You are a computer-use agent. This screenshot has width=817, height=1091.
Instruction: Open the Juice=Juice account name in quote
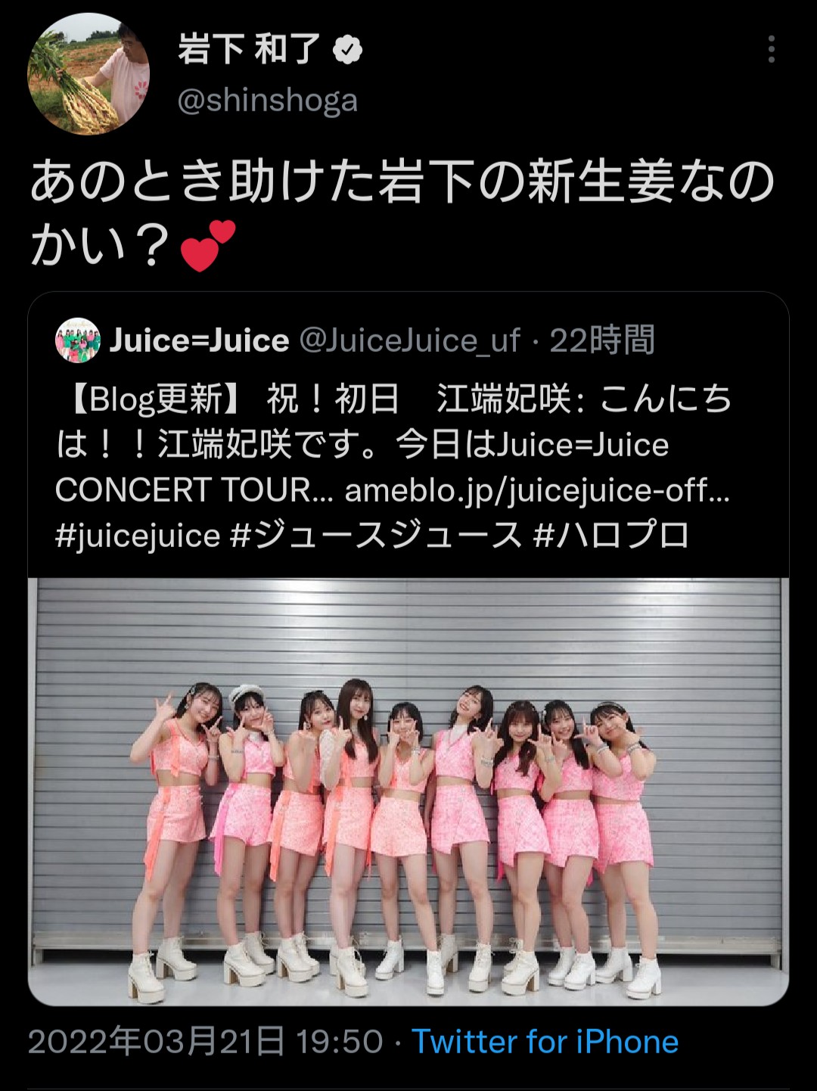click(x=199, y=340)
